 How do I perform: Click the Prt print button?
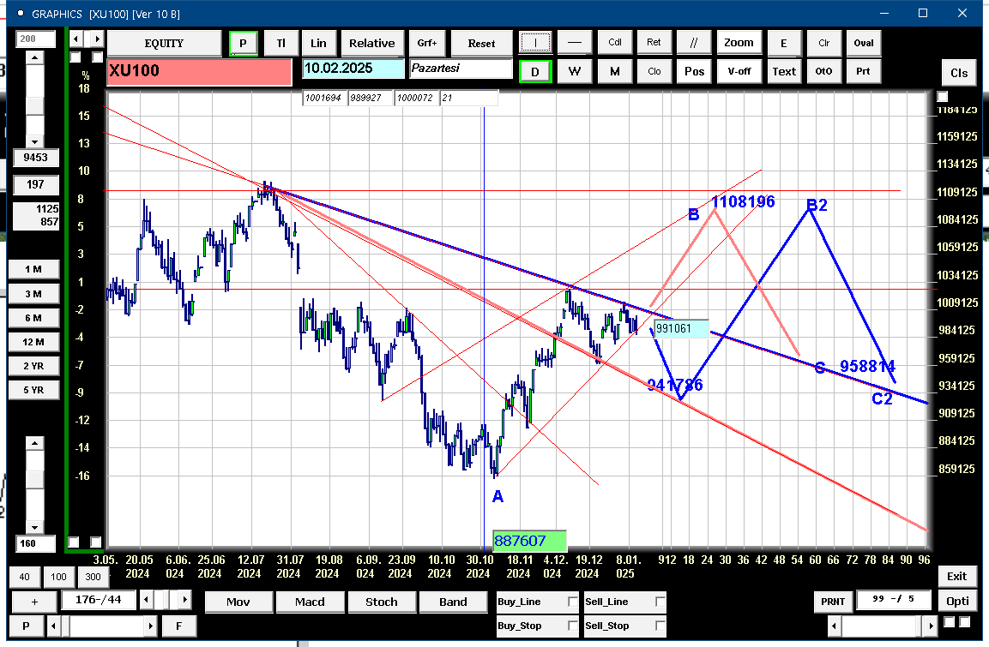[x=863, y=71]
